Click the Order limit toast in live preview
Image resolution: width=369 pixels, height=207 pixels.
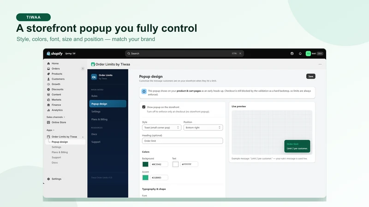point(297,146)
